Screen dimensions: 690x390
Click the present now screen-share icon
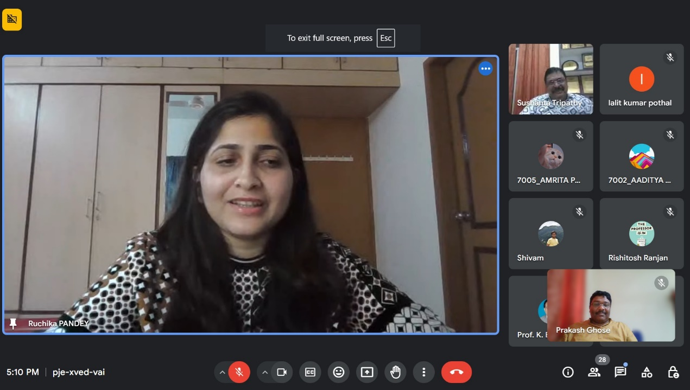(x=367, y=372)
